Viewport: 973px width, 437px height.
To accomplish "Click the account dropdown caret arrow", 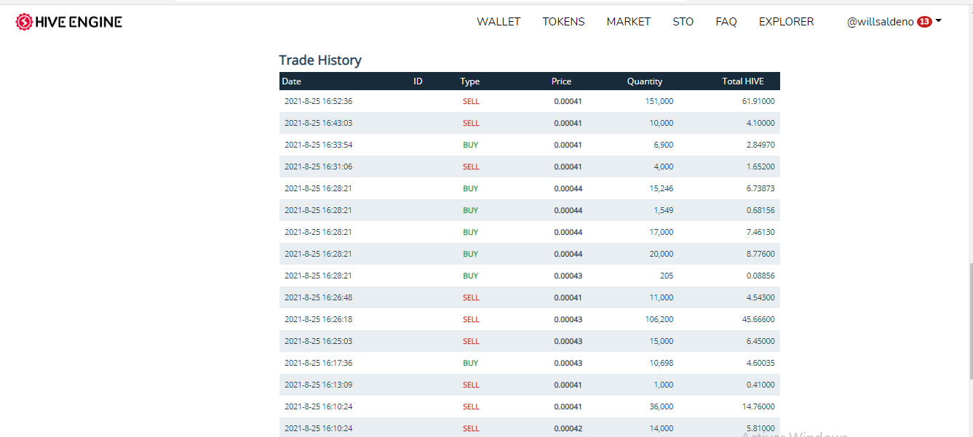I will click(939, 21).
